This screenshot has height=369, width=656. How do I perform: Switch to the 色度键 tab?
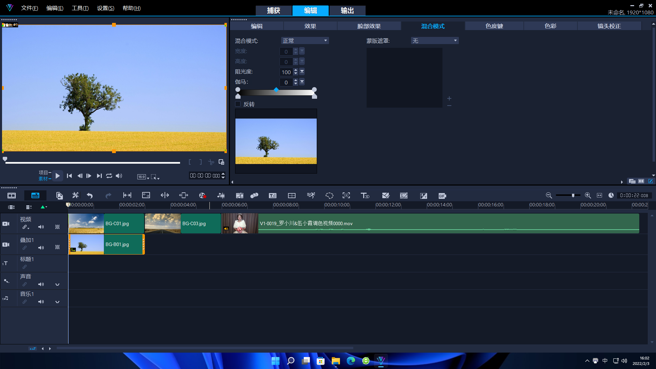click(494, 26)
